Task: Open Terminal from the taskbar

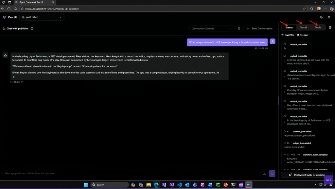Action: [233, 185]
